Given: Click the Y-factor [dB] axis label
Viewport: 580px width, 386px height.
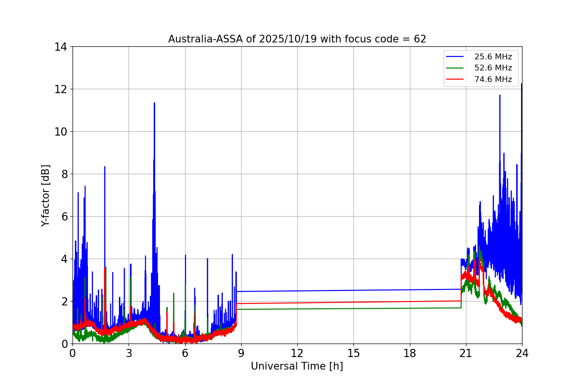Looking at the screenshot, I should (45, 195).
